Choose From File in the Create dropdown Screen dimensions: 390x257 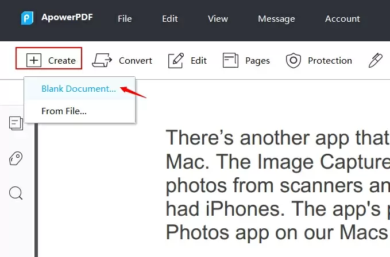point(80,111)
